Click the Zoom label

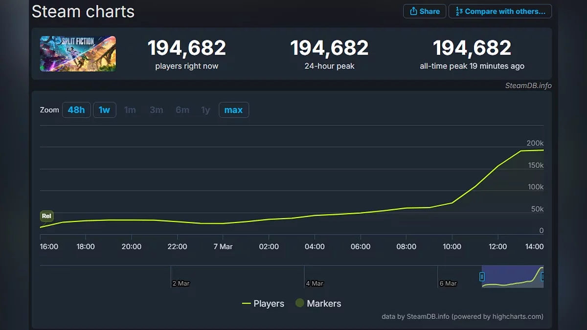point(49,110)
